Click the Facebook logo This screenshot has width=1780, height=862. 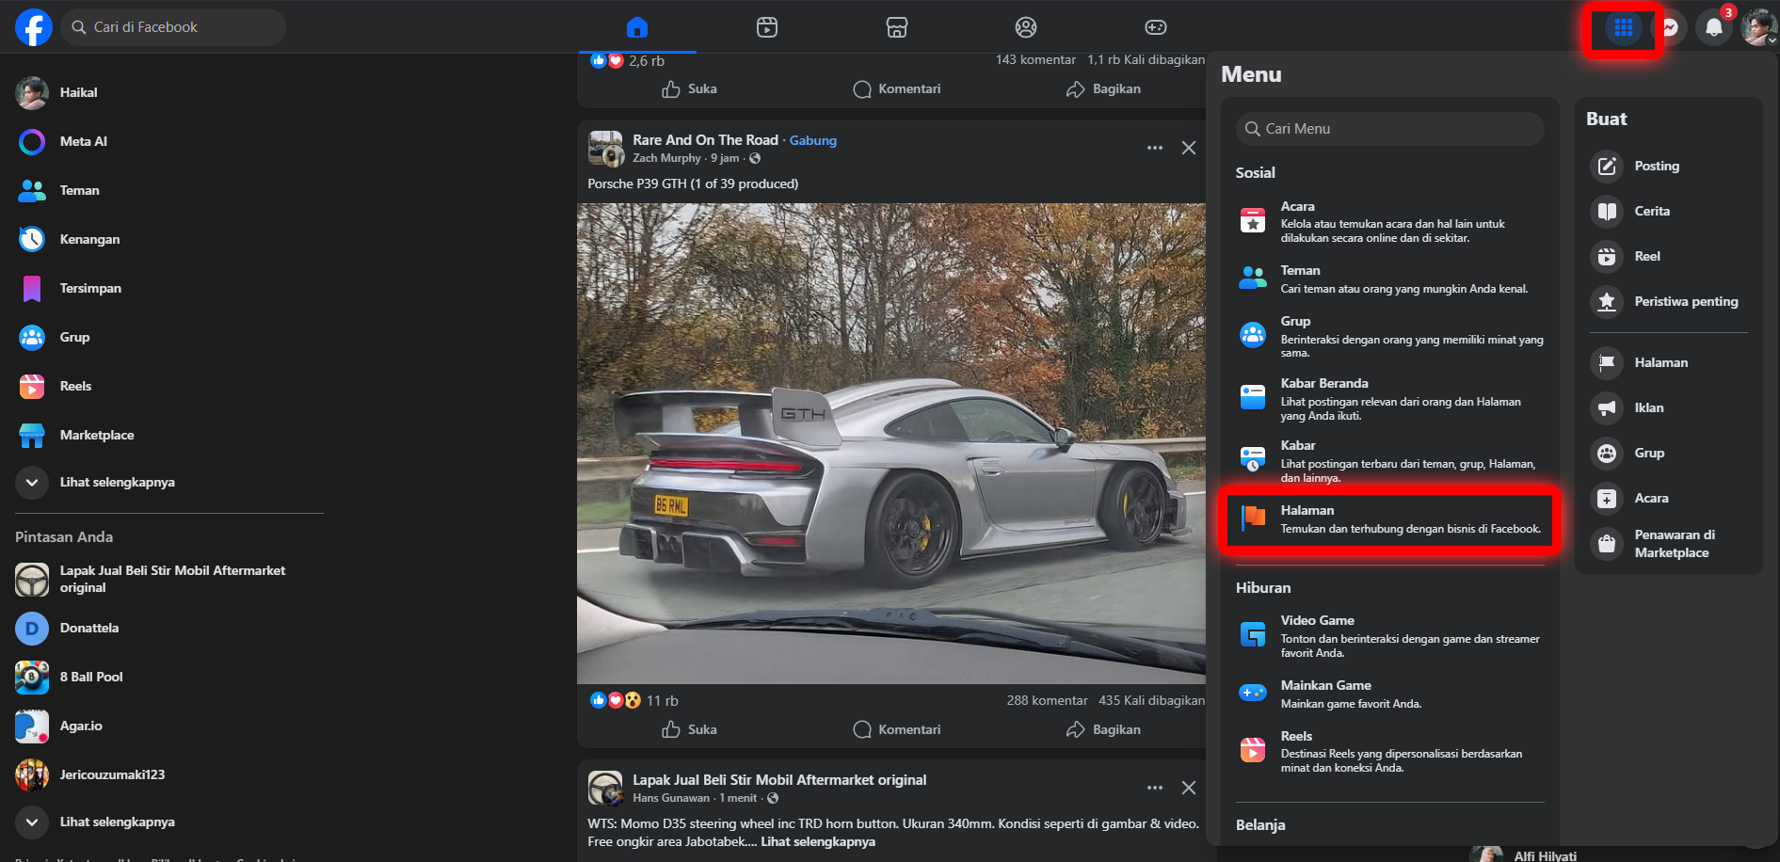click(34, 27)
